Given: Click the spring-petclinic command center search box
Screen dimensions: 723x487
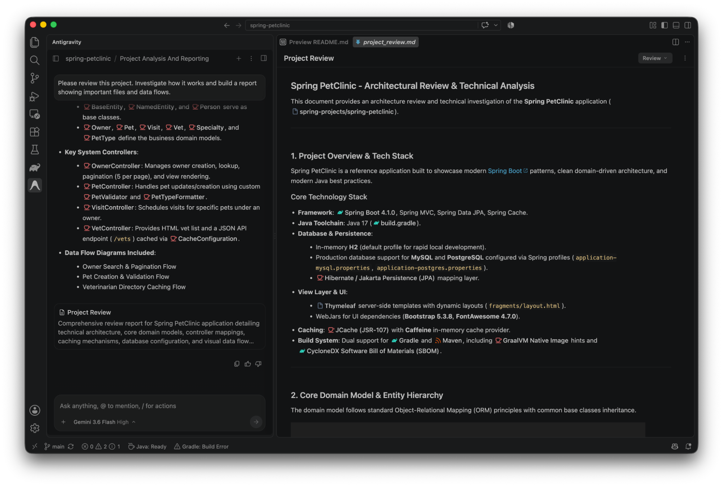Looking at the screenshot, I should [x=362, y=25].
